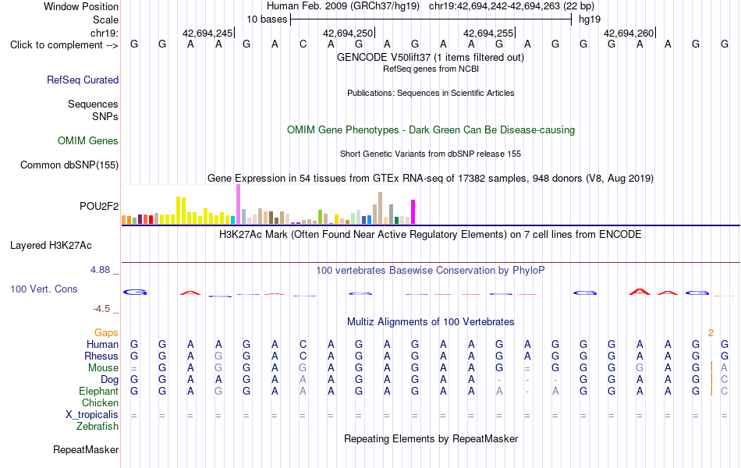This screenshot has width=741, height=468.
Task: Click the Scale label on the left
Action: (x=106, y=19)
